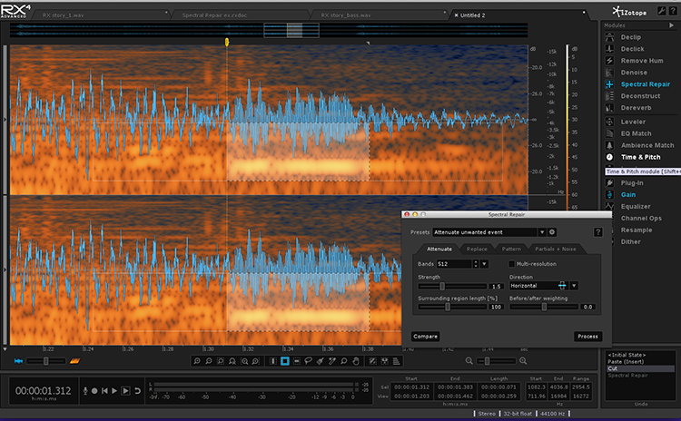Click the Compare button

pos(425,336)
